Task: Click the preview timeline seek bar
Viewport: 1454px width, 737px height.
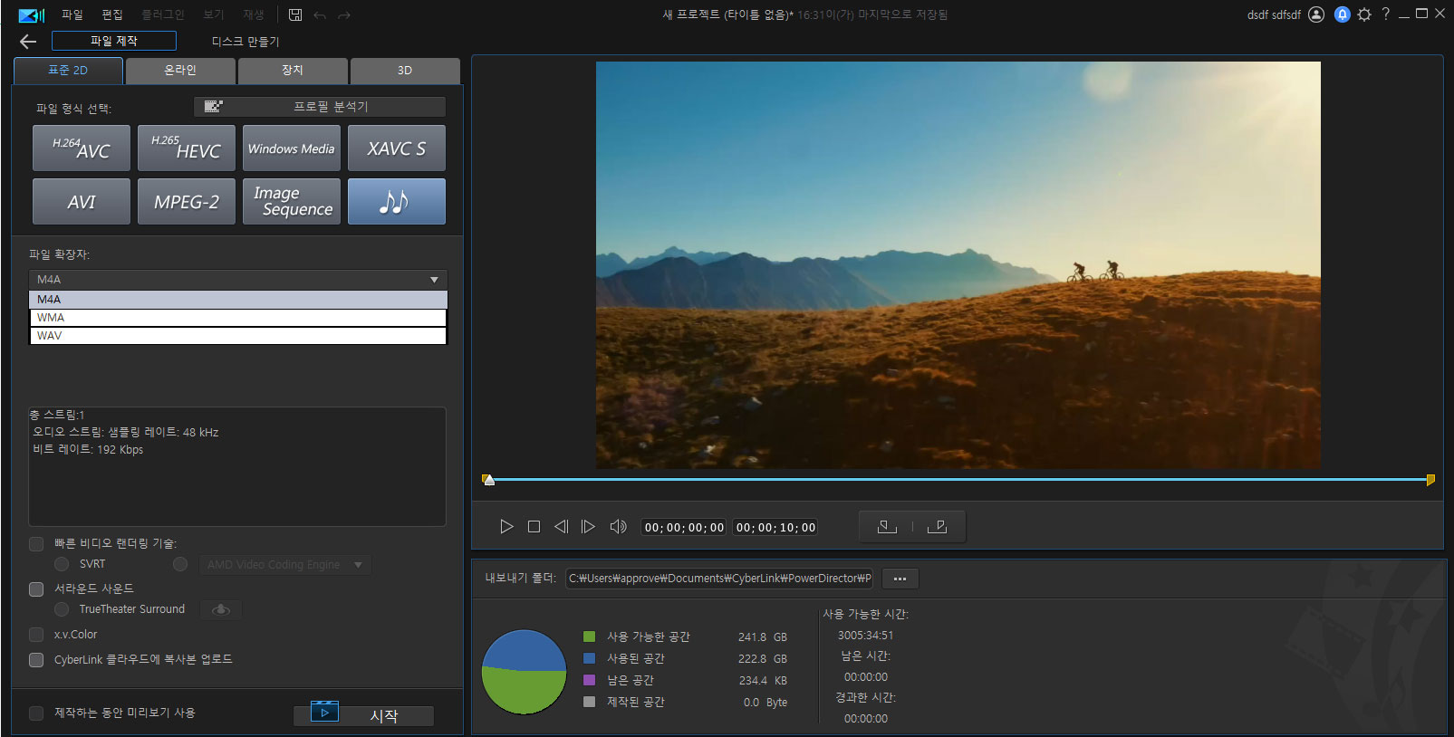Action: tap(958, 479)
